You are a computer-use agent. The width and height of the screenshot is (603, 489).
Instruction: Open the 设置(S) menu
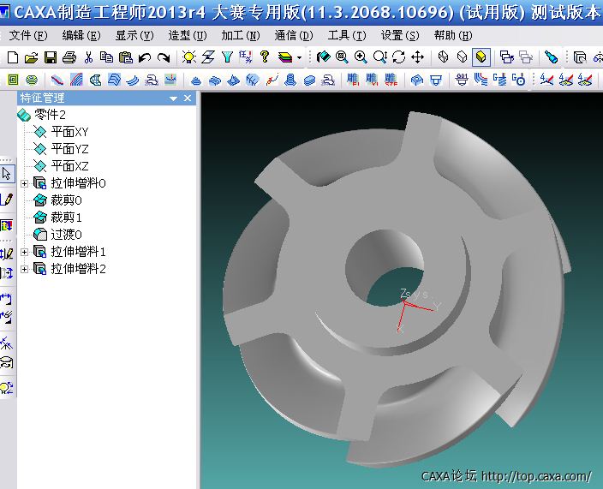pos(399,36)
